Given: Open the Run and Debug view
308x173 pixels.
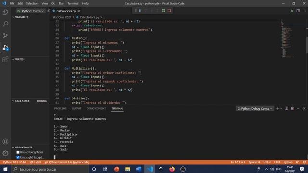Looking at the screenshot, I should 5,48.
